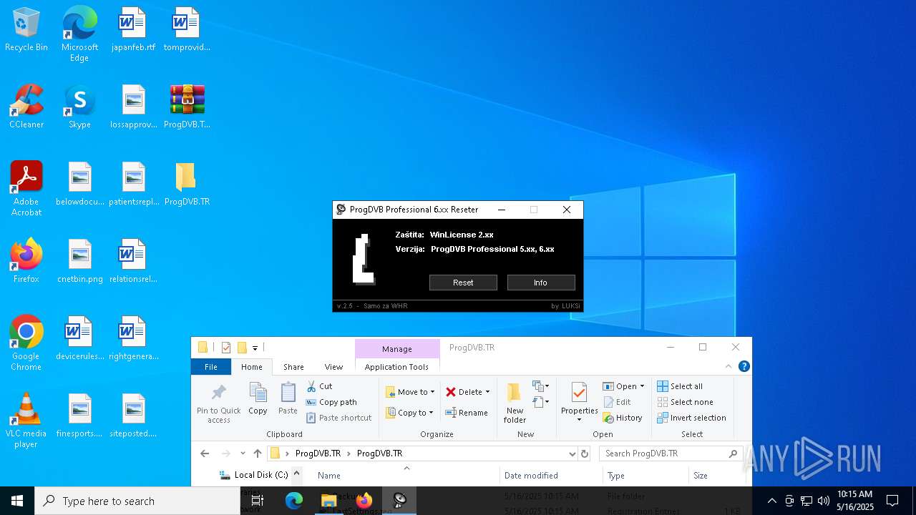This screenshot has width=916, height=515.
Task: Click Select none in ribbon
Action: click(x=685, y=402)
